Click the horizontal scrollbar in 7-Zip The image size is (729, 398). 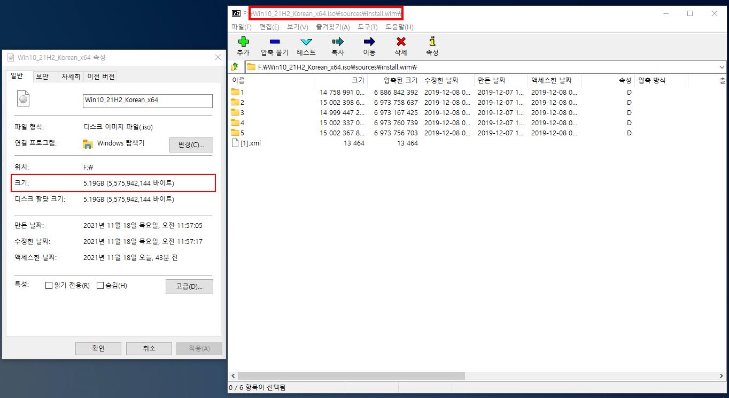coord(351,376)
